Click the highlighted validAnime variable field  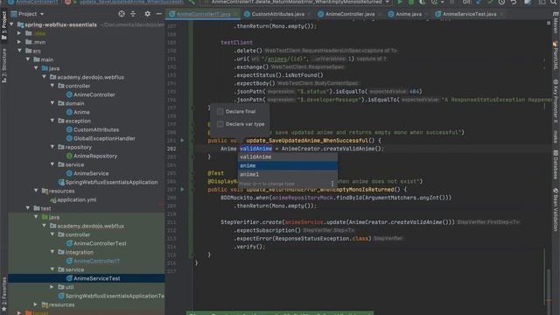[255, 149]
